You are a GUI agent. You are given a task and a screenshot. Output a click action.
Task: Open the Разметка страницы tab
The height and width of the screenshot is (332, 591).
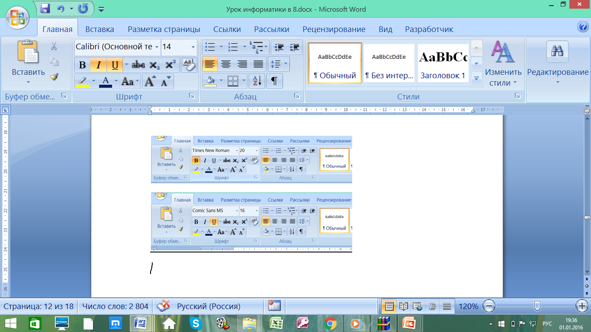coord(164,29)
